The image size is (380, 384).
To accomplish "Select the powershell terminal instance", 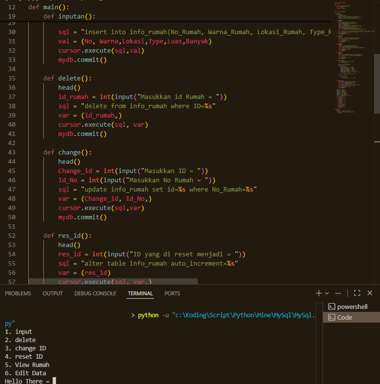I will 352,307.
